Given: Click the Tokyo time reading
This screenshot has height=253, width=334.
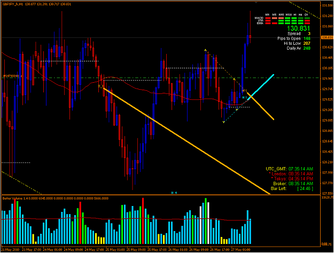Looking at the screenshot, I should point(292,179).
